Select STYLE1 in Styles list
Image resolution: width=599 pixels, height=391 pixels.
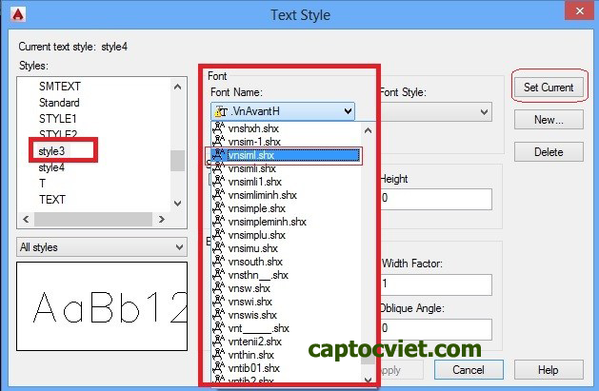(58, 119)
